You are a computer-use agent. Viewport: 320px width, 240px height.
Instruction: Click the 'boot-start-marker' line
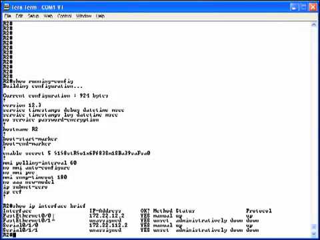(x=30, y=139)
